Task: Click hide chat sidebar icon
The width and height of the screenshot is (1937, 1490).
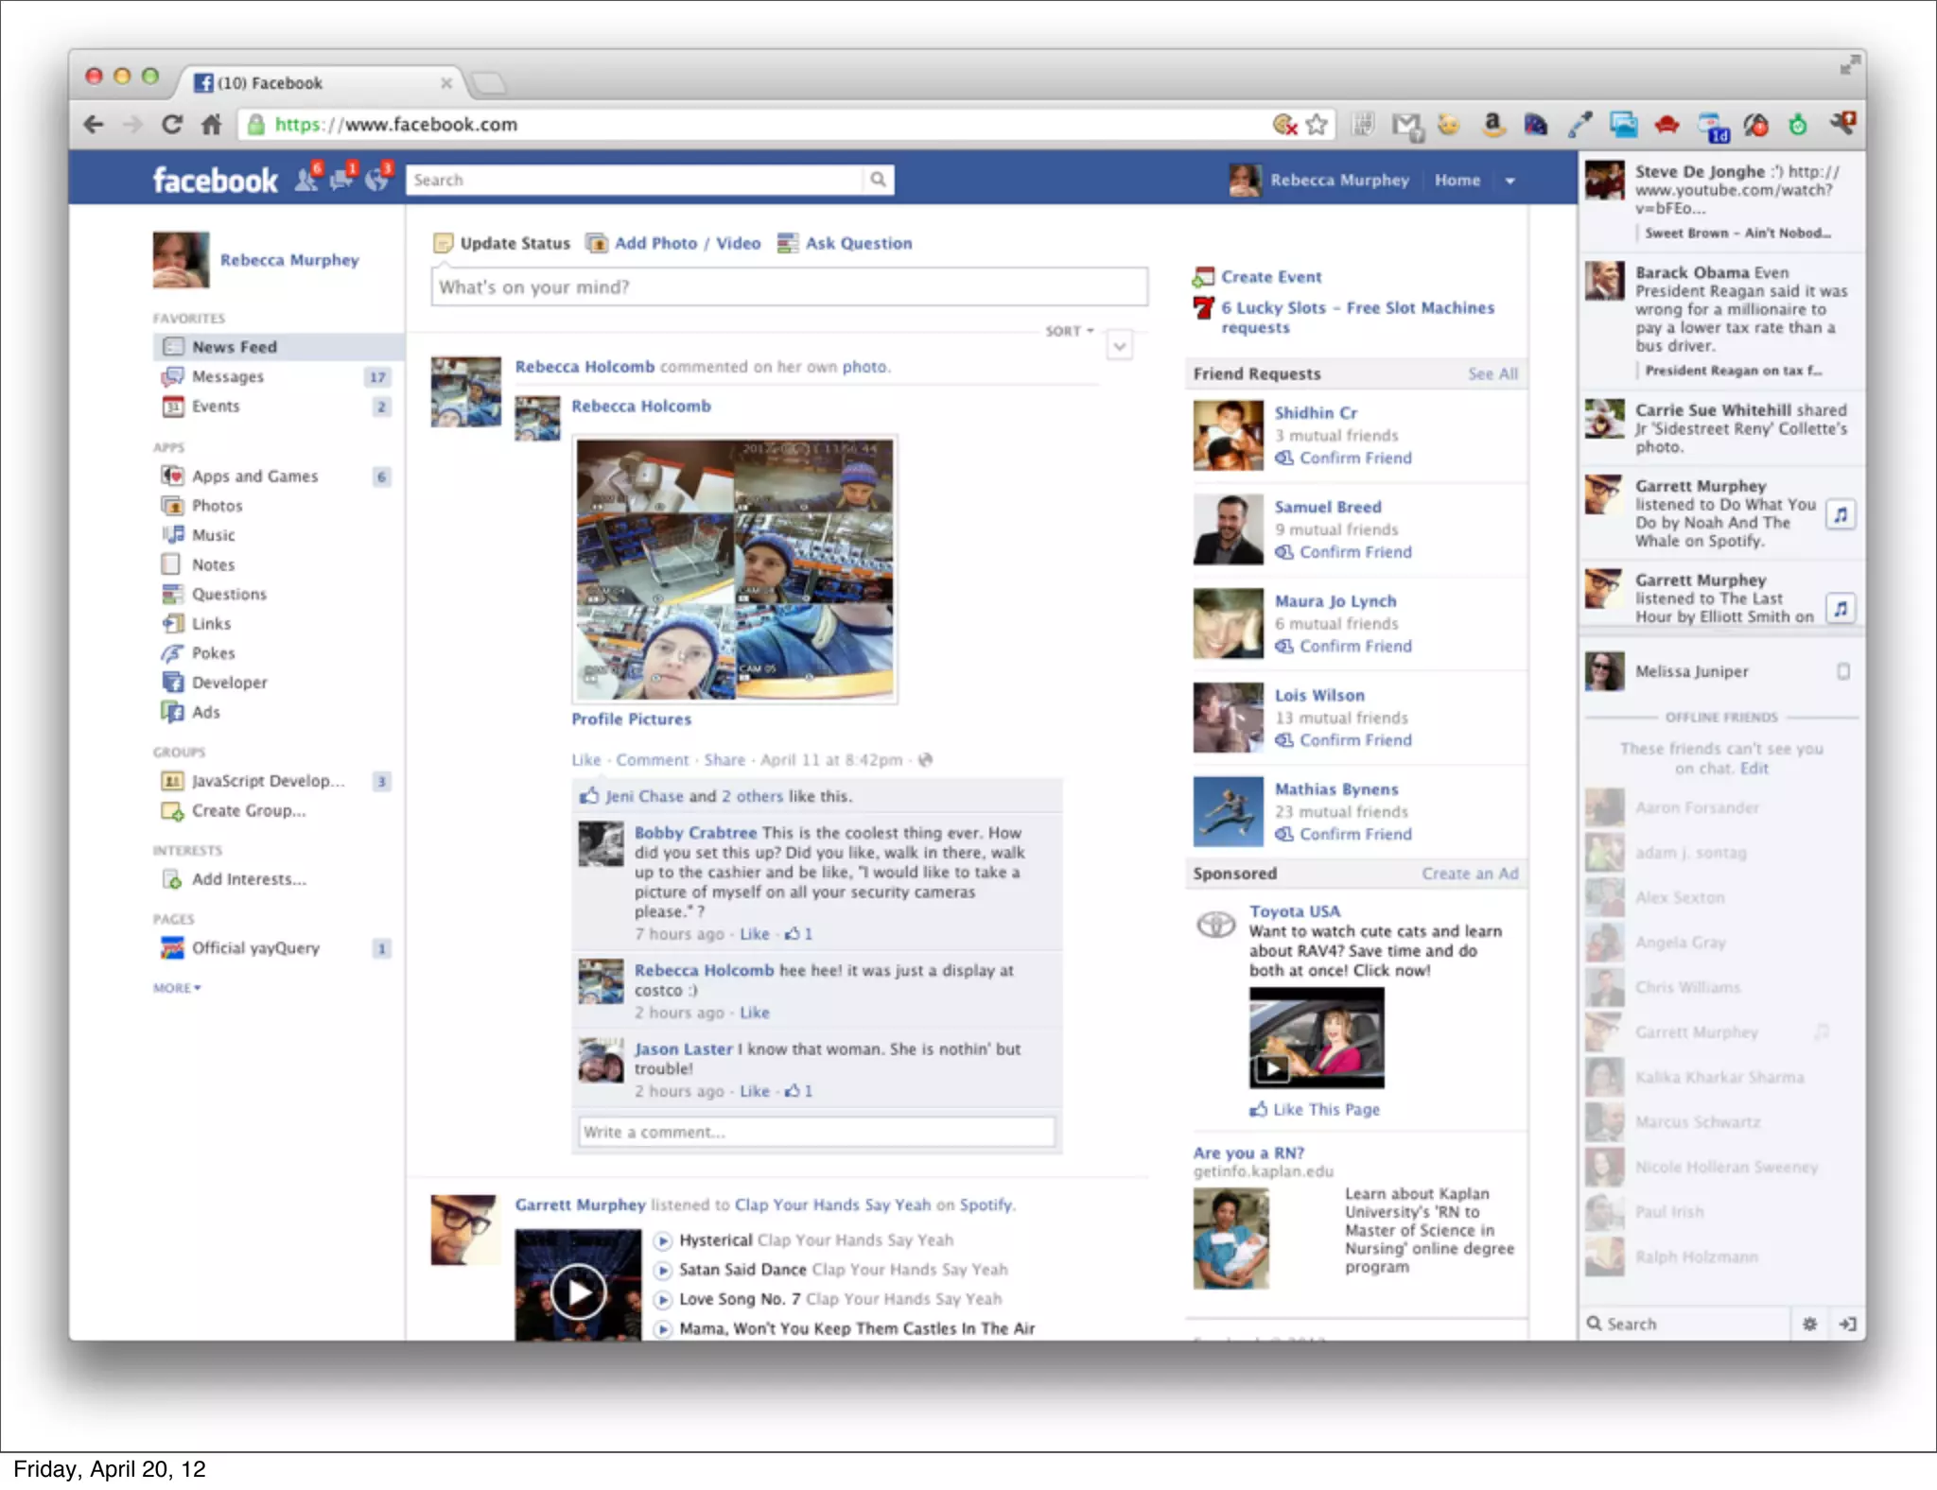Action: [1847, 1324]
